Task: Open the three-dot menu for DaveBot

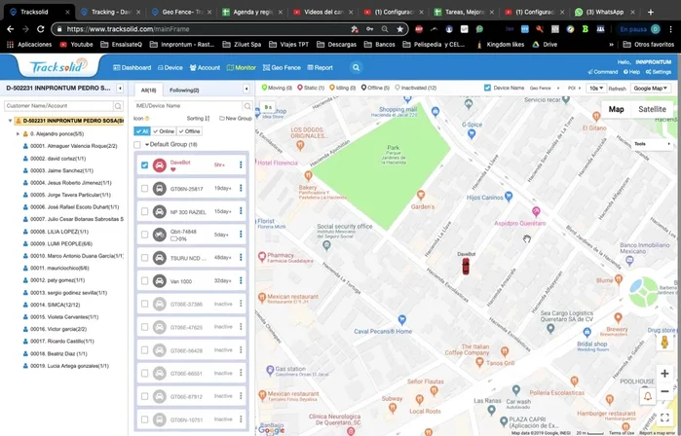Action: [241, 164]
